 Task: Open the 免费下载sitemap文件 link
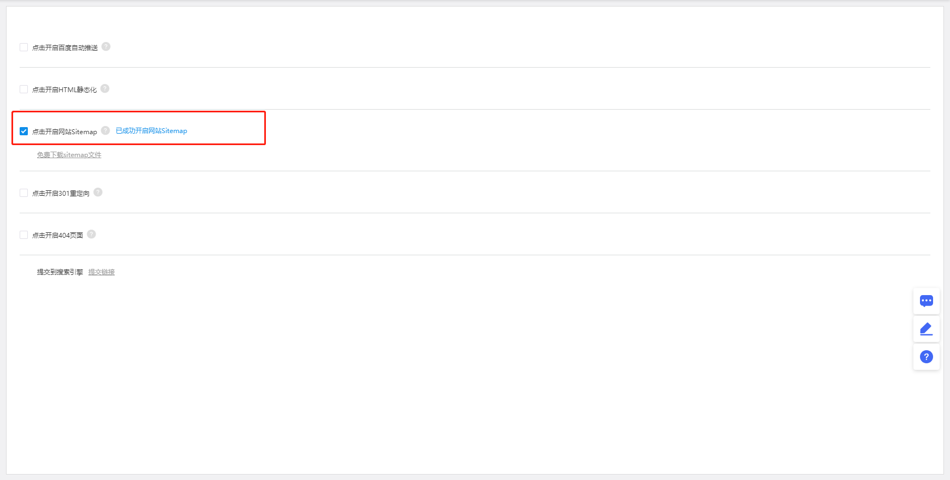pyautogui.click(x=69, y=155)
